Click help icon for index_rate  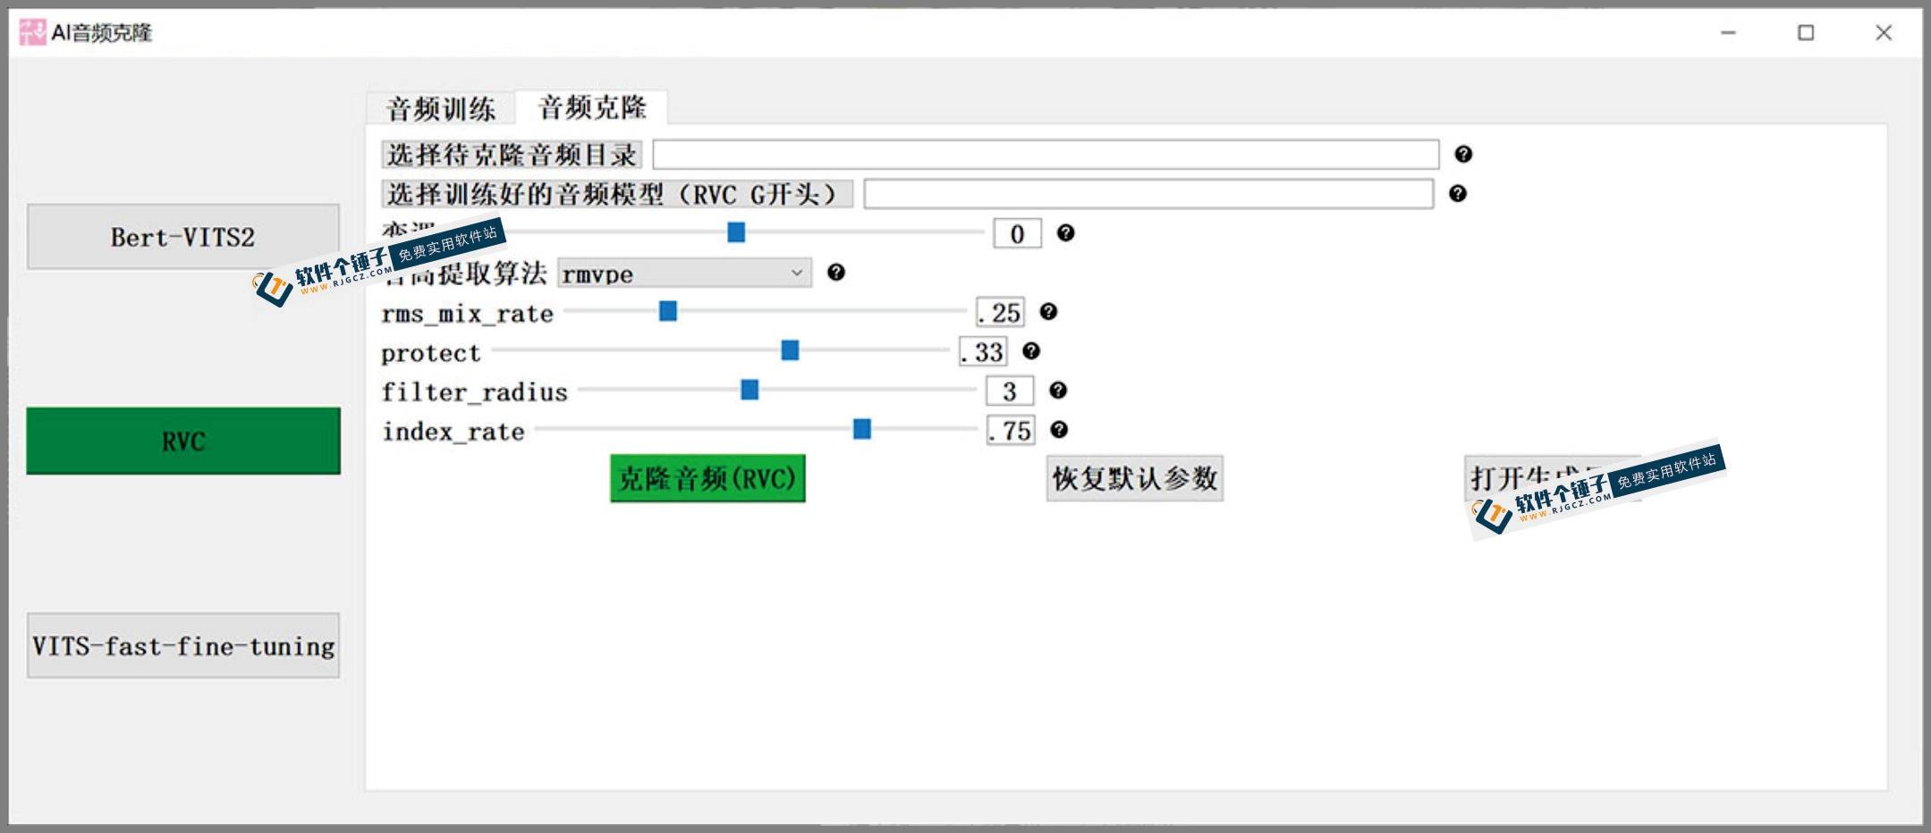(x=1059, y=430)
